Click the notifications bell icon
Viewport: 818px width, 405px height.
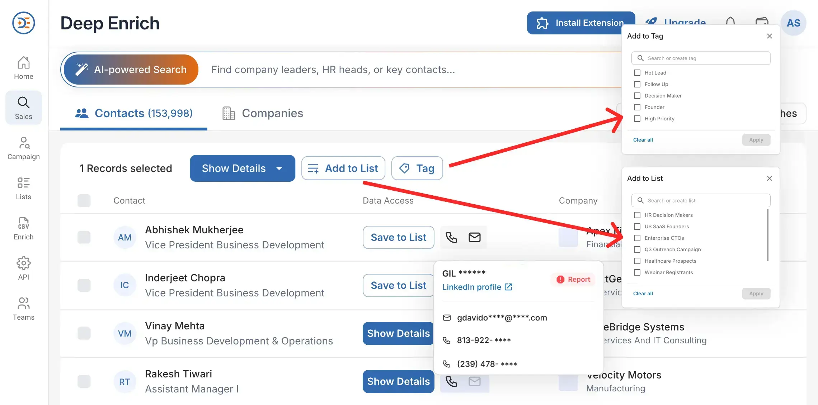coord(730,21)
